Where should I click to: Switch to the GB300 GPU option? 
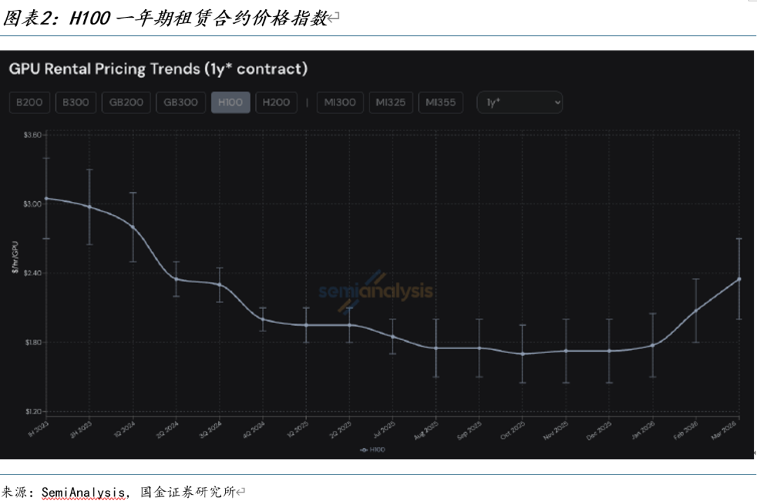pyautogui.click(x=181, y=102)
